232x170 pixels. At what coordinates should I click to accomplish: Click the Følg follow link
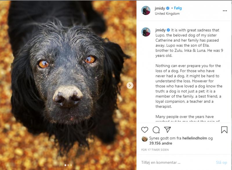(x=178, y=8)
